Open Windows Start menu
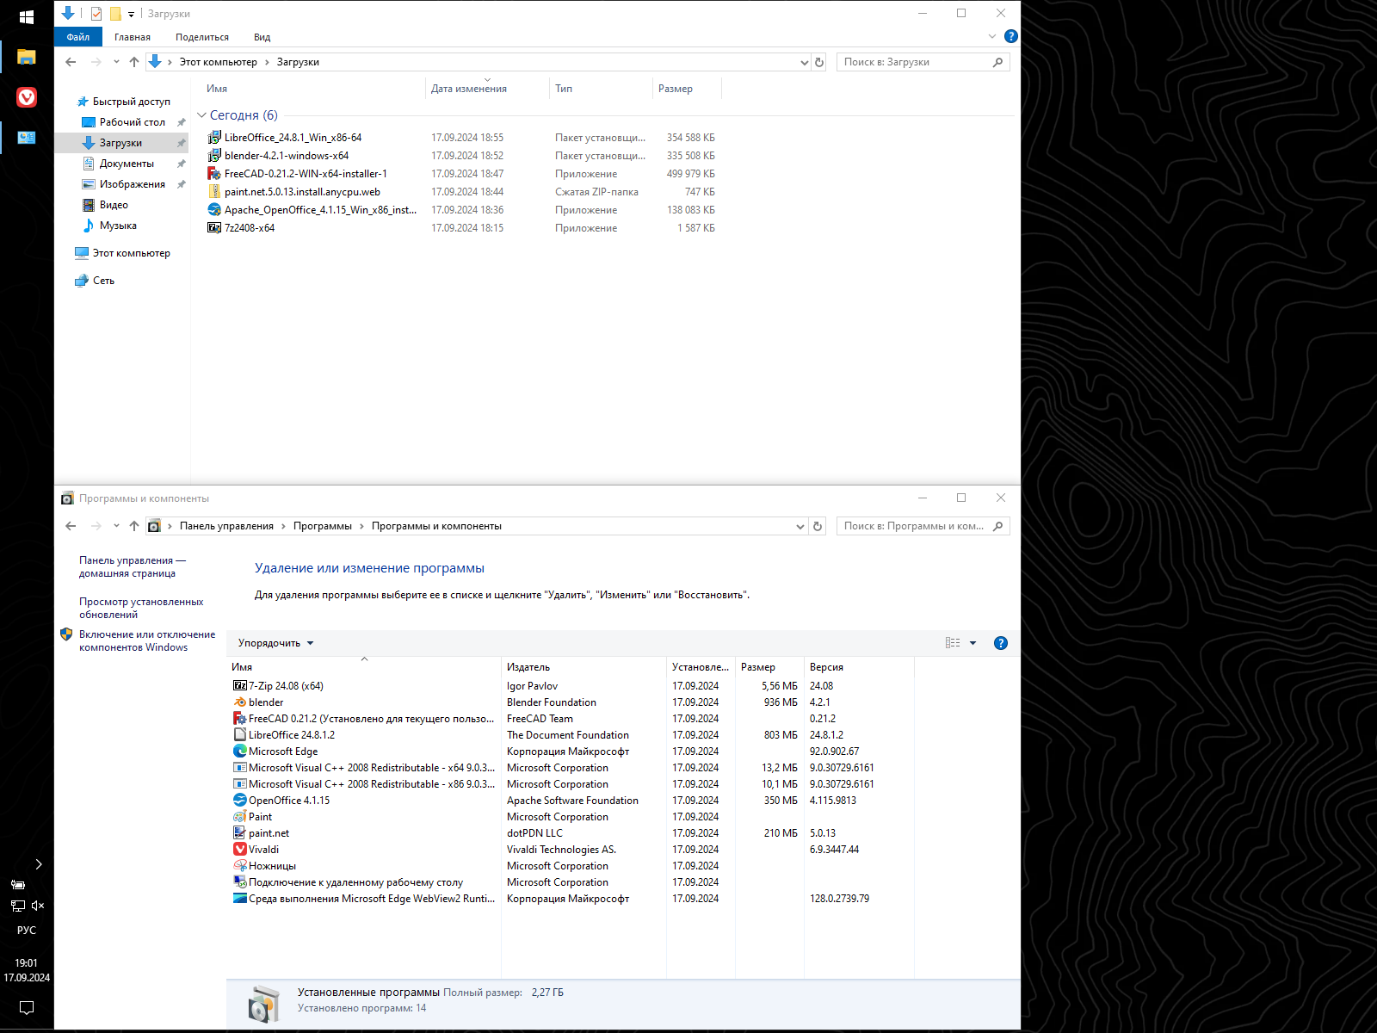Viewport: 1377px width, 1033px height. click(x=27, y=16)
